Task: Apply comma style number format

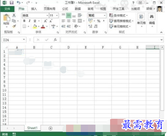Action: (x=104, y=21)
